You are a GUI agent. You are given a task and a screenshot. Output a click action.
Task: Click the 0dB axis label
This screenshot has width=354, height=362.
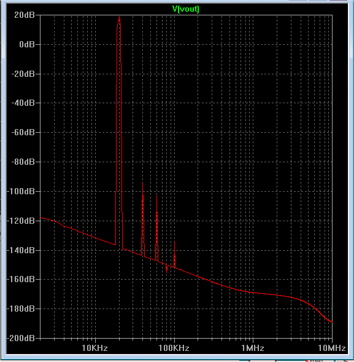pos(27,44)
